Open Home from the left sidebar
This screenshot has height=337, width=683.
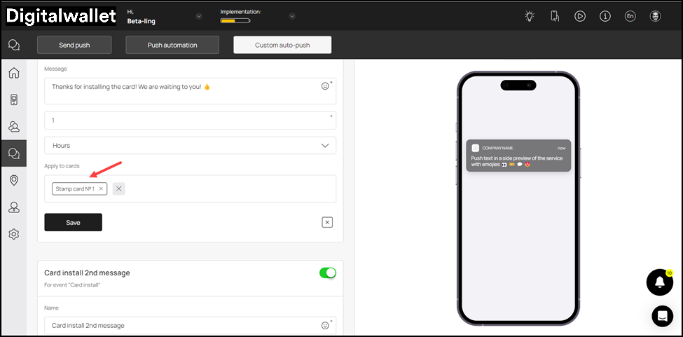pyautogui.click(x=13, y=73)
